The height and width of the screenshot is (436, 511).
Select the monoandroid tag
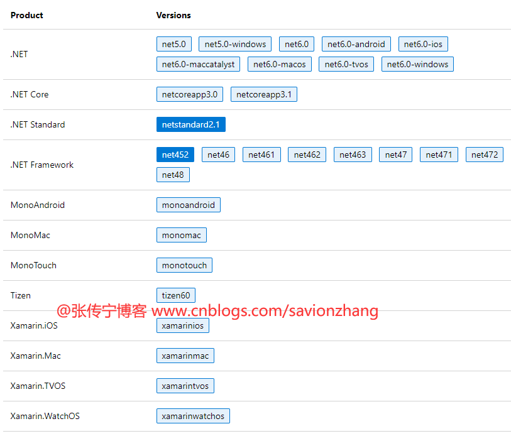(188, 205)
